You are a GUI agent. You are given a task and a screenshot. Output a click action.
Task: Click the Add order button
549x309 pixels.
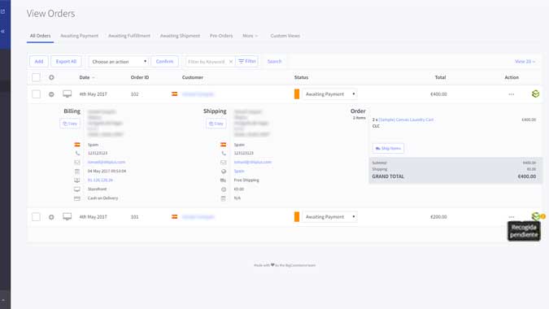tap(39, 62)
